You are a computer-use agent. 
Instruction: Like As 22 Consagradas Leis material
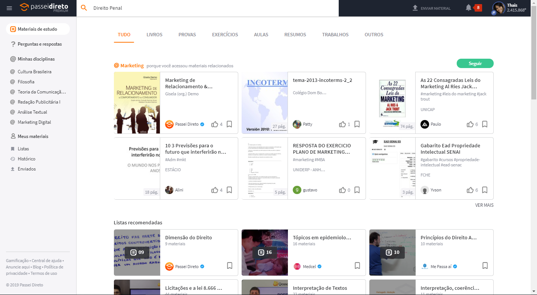470,124
